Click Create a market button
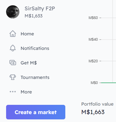The width and height of the screenshot is (116, 122). [x=36, y=112]
